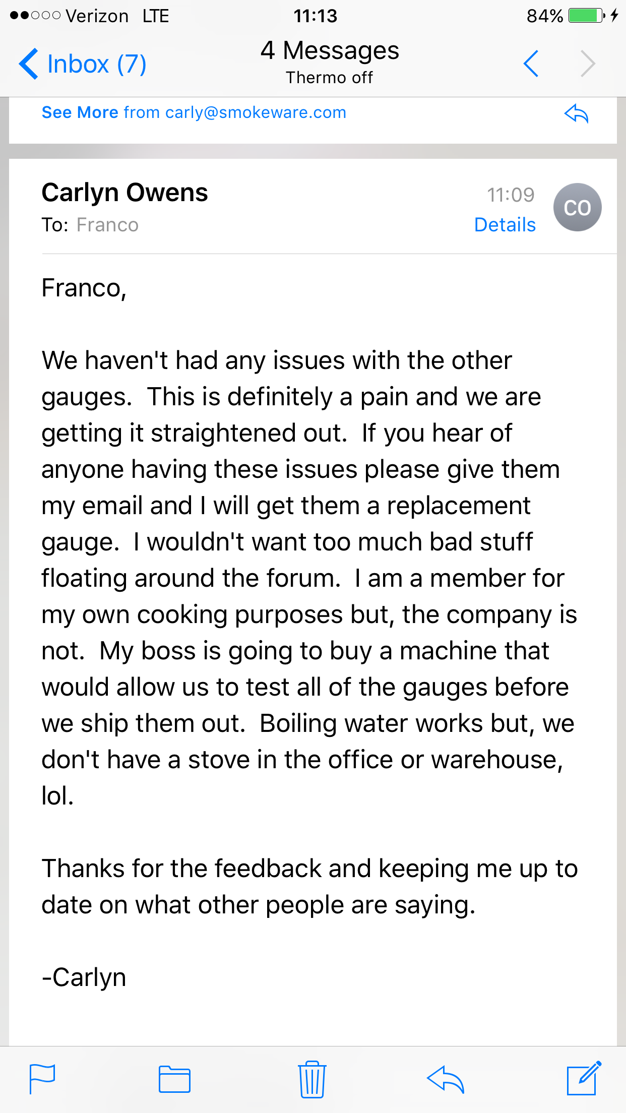Viewport: 626px width, 1113px height.
Task: Open See More from carly@smokeware.com
Action: pyautogui.click(x=194, y=112)
